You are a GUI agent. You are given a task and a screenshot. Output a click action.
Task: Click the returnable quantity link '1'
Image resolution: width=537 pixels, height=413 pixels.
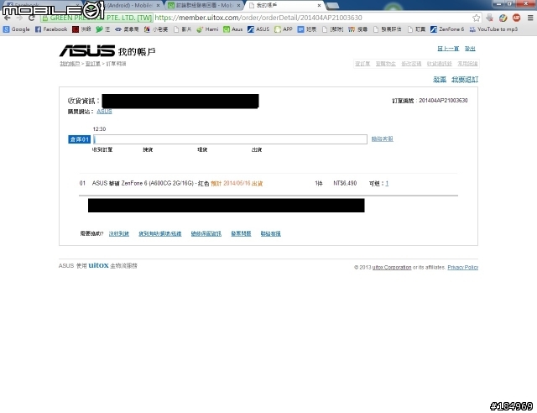point(387,184)
